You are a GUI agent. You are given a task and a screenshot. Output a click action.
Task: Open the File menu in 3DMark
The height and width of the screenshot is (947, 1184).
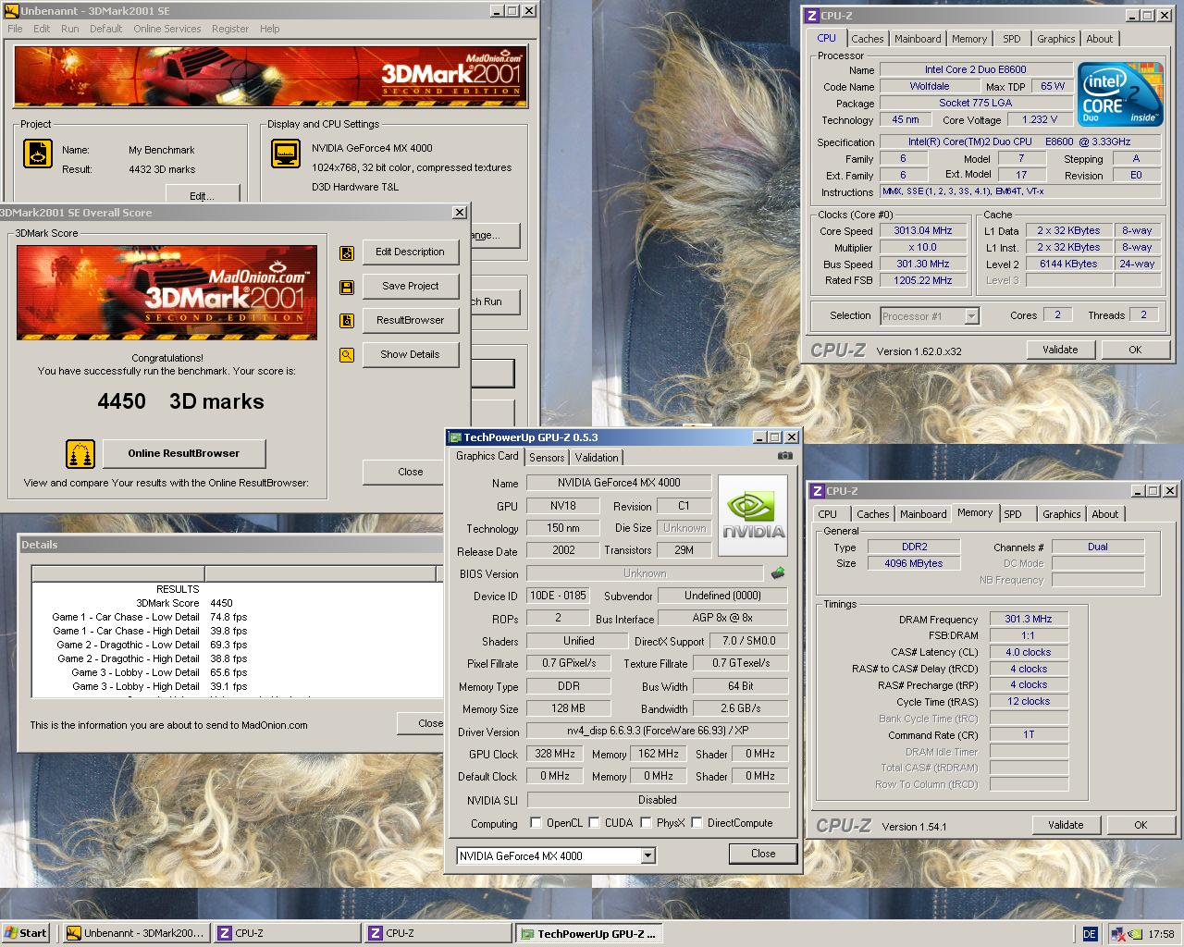click(15, 29)
